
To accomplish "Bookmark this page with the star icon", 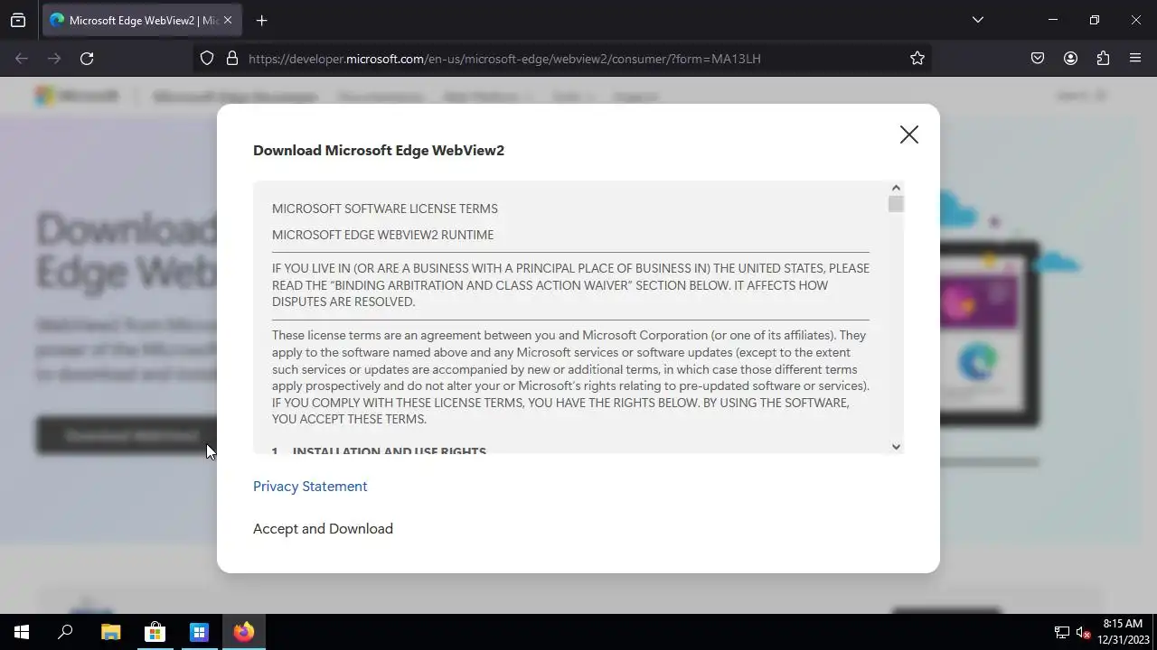I will pyautogui.click(x=917, y=59).
